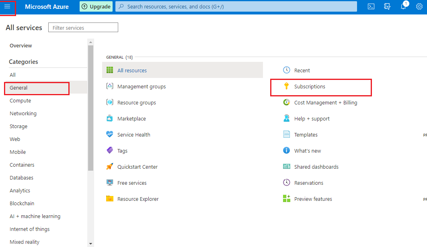This screenshot has width=427, height=247.
Task: Choose the Databases category
Action: point(22,178)
